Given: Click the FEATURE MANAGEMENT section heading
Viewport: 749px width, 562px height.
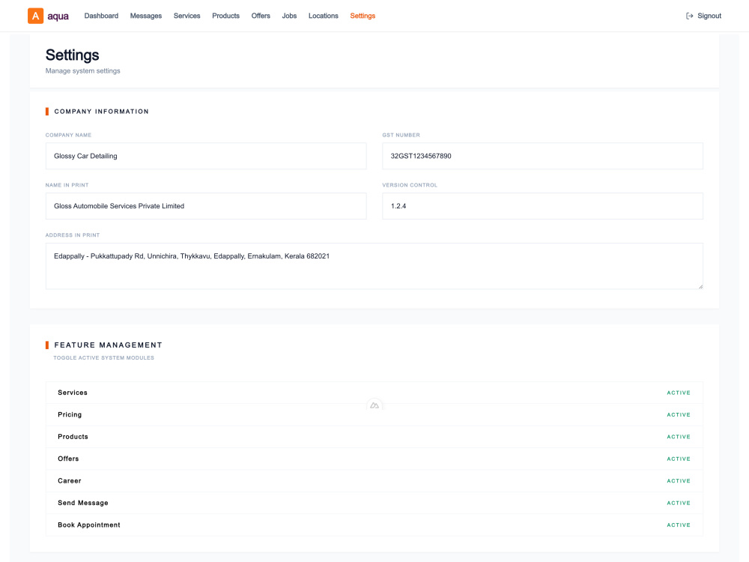Looking at the screenshot, I should [x=108, y=345].
